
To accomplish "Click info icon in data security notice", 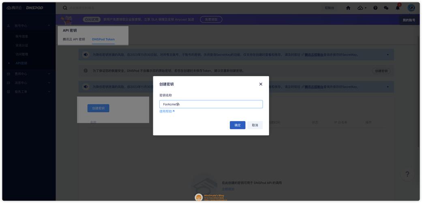I will point(86,71).
